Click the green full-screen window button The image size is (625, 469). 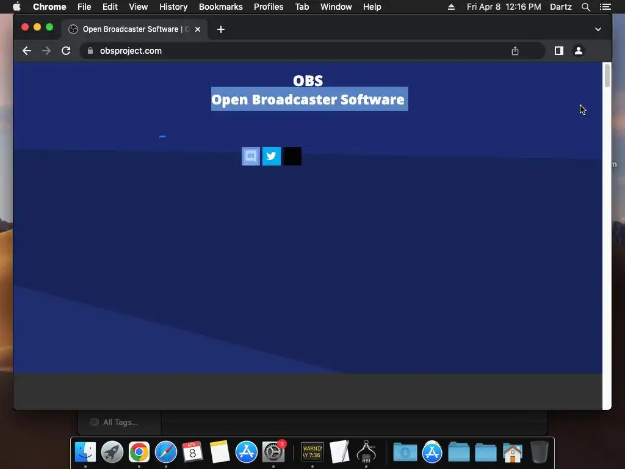point(49,27)
